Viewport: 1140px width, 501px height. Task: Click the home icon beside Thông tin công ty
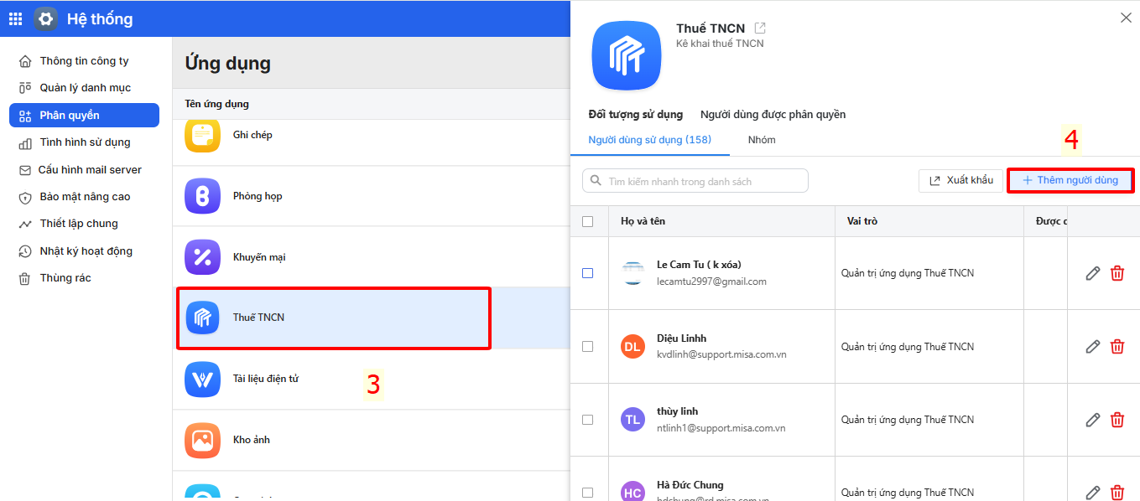tap(25, 61)
